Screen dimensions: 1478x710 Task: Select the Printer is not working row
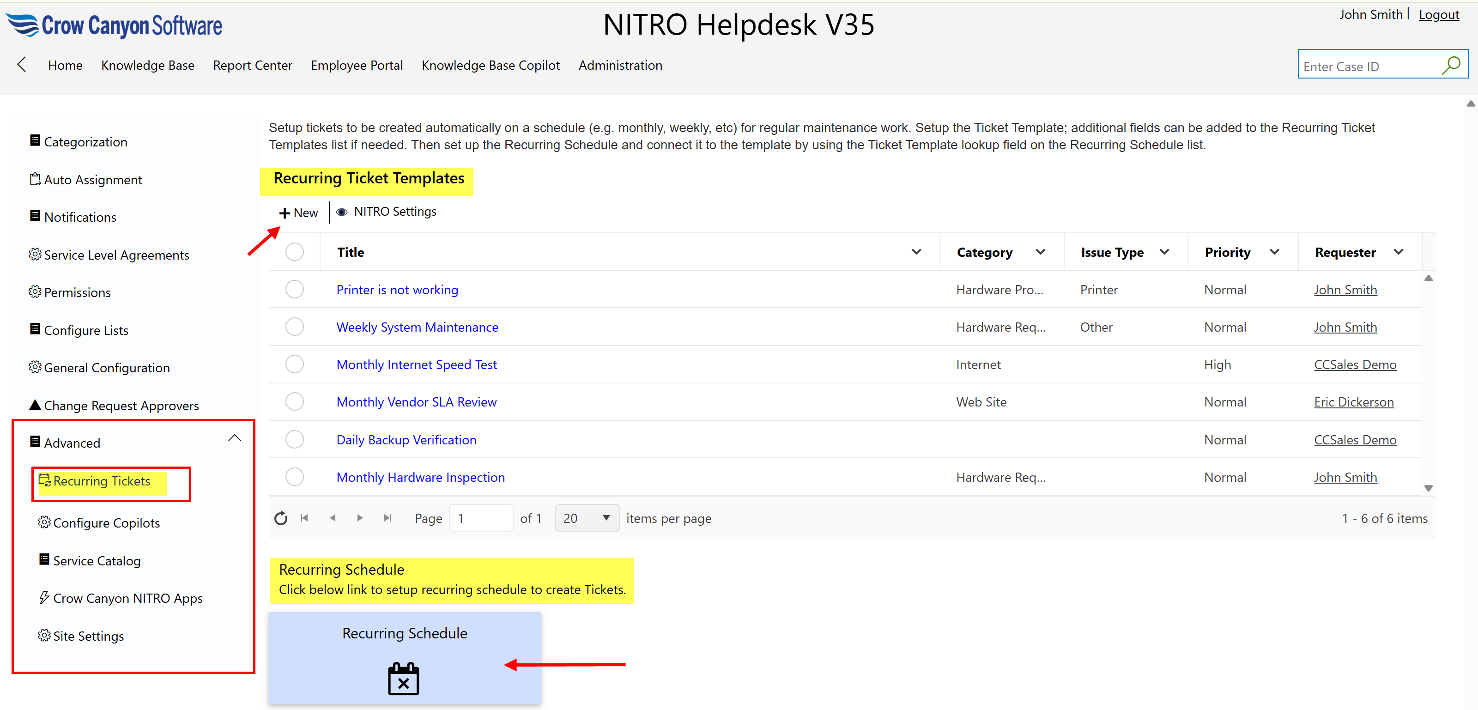click(x=295, y=289)
